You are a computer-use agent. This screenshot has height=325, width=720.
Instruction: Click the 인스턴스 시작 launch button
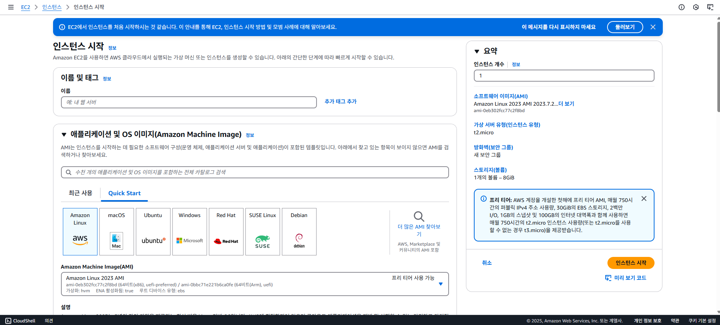tap(631, 263)
